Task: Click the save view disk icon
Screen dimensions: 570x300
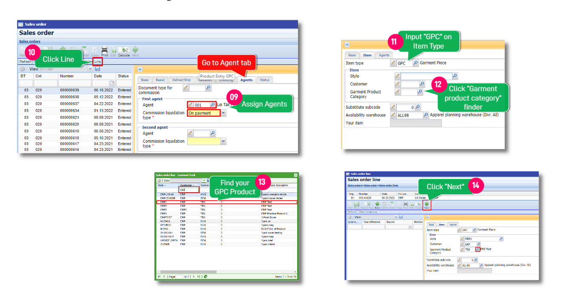Action: coord(97,69)
